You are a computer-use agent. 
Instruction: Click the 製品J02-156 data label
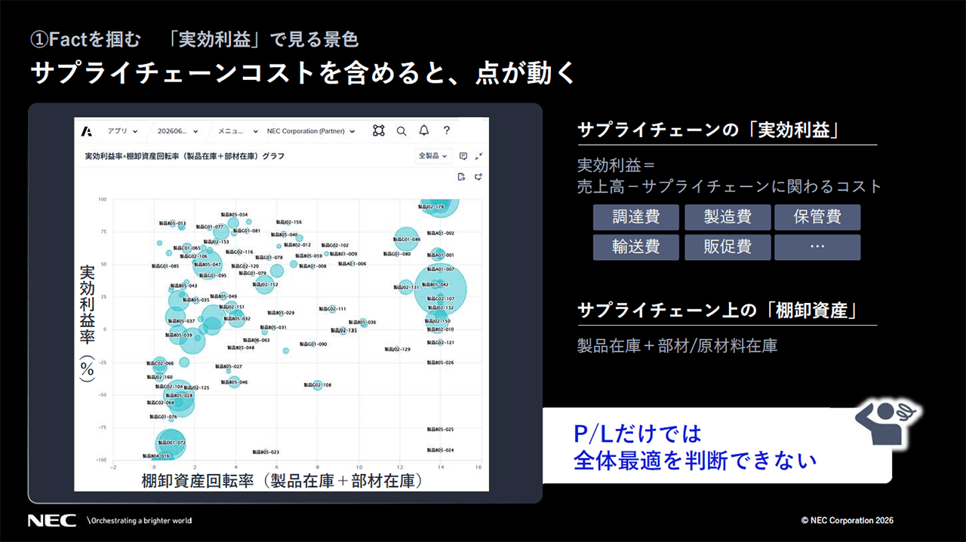click(x=288, y=222)
